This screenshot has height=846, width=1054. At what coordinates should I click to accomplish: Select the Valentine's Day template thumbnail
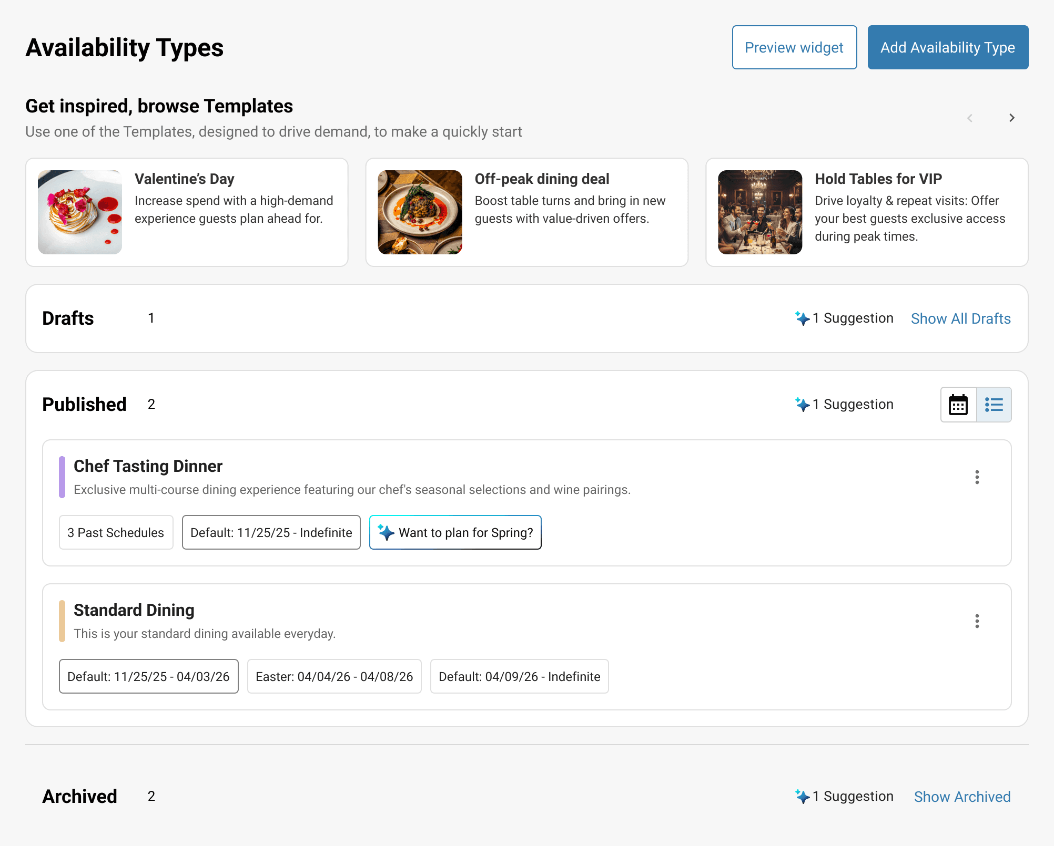(x=80, y=212)
